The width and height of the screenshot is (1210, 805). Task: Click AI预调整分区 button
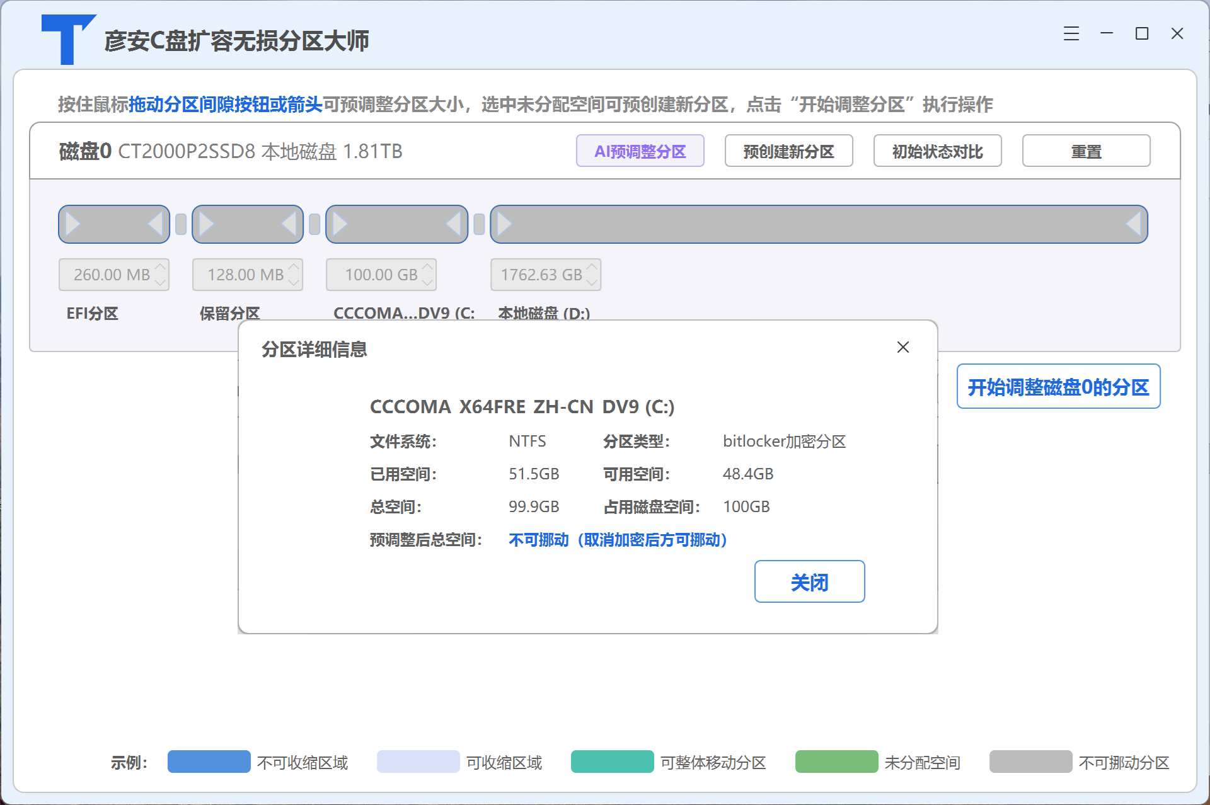point(640,151)
